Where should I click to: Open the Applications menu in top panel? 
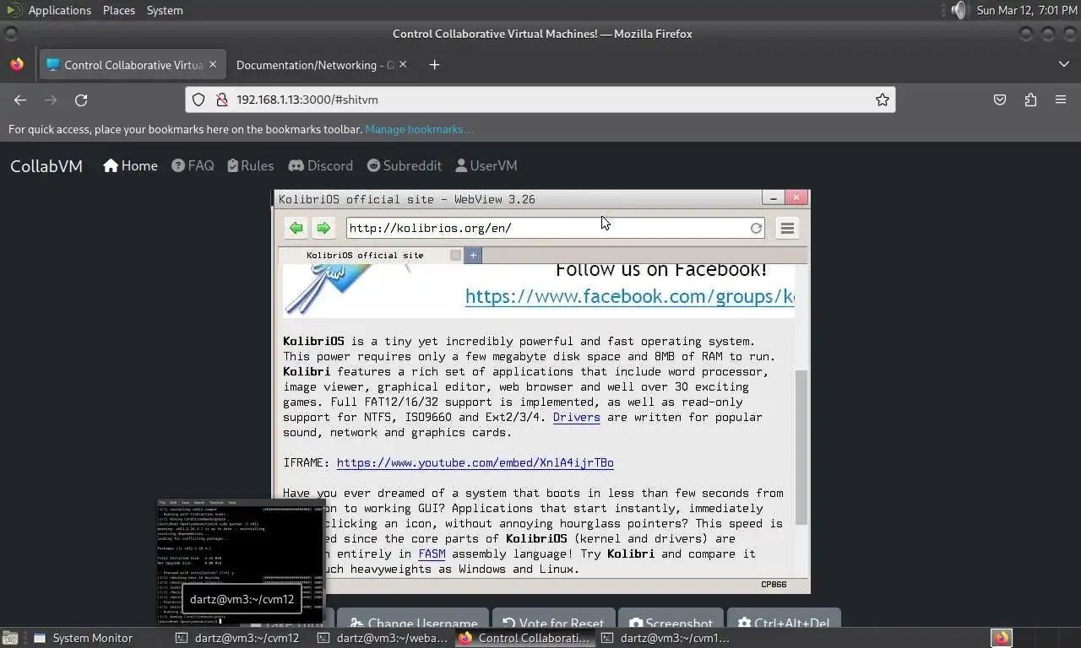click(x=59, y=10)
